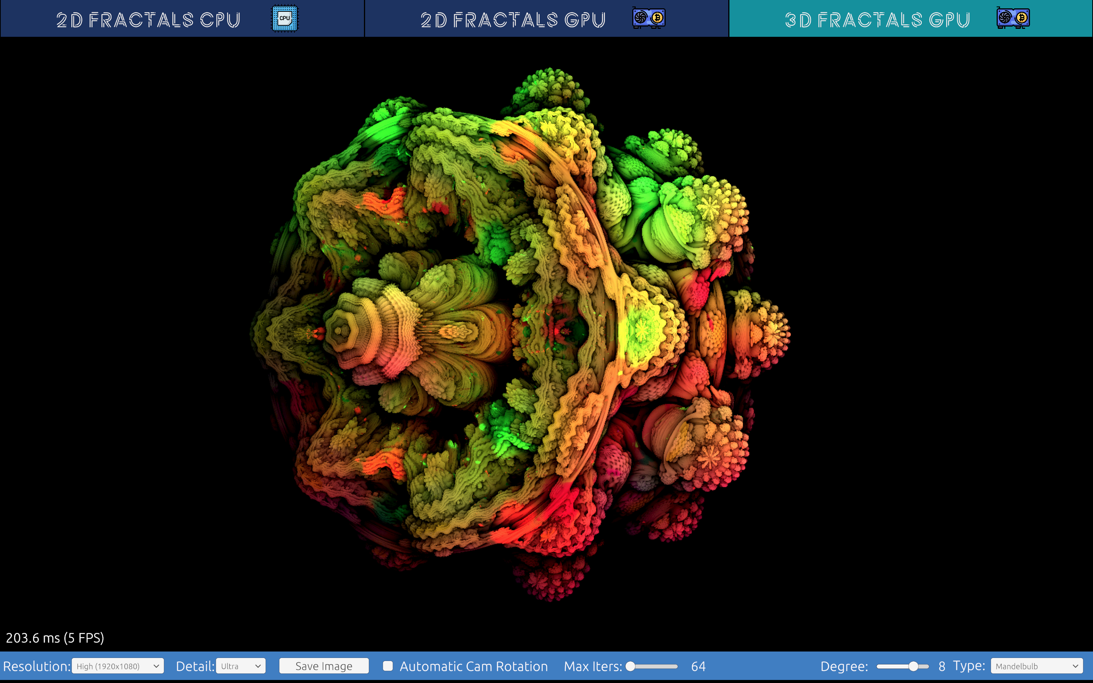Enable Automatic Cam Rotation checkbox
The image size is (1093, 683).
pyautogui.click(x=387, y=666)
